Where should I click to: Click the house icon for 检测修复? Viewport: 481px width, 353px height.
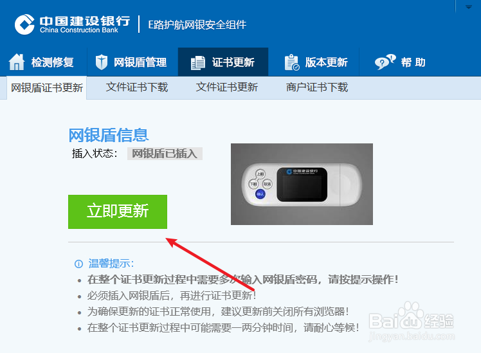click(17, 62)
